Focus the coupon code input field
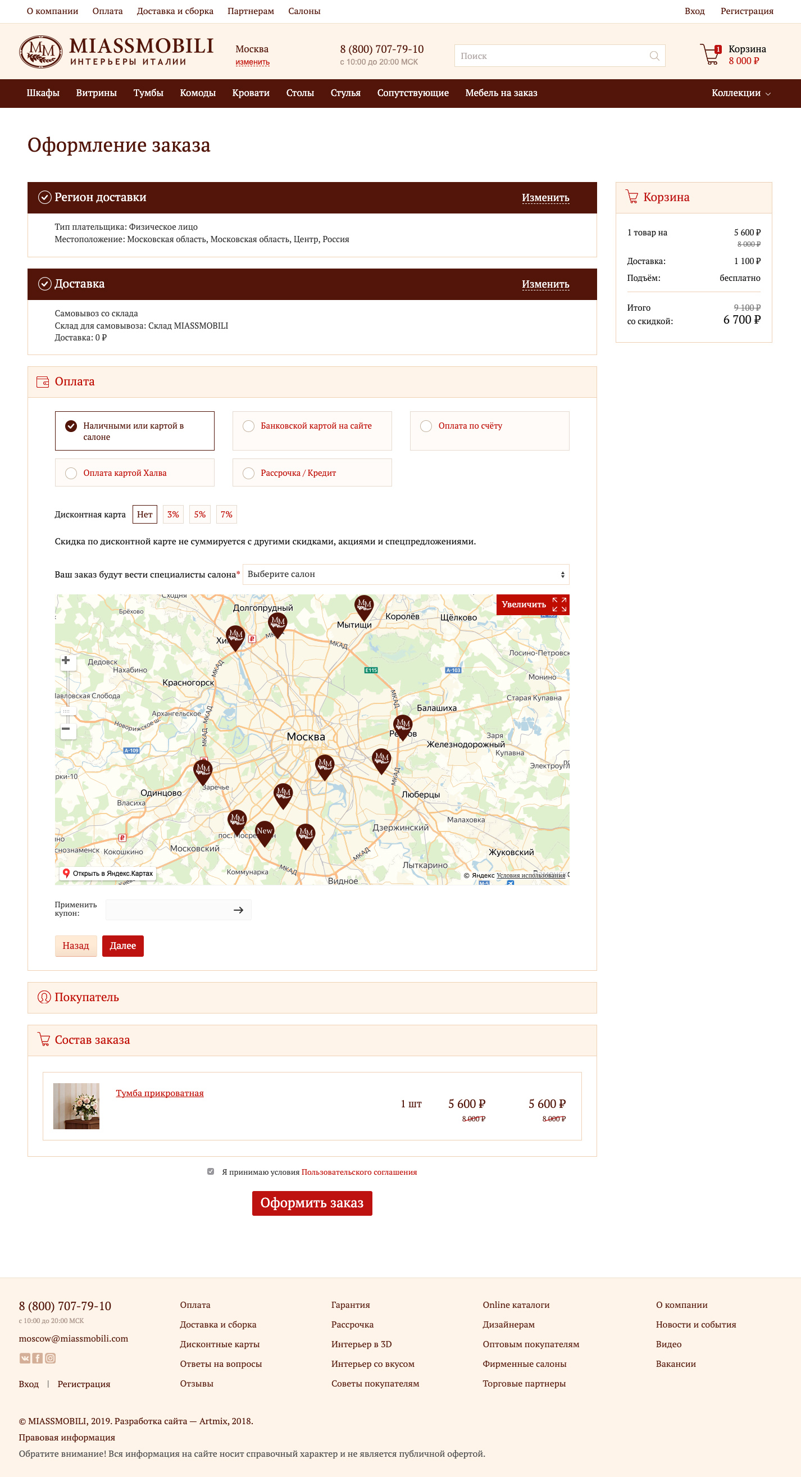The width and height of the screenshot is (801, 1477). tap(178, 910)
